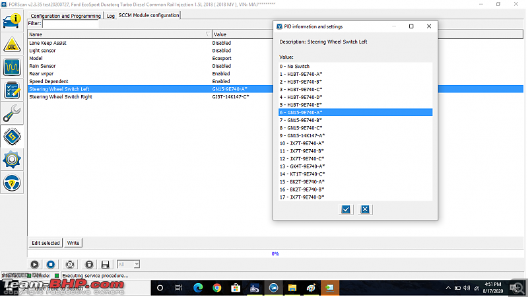Open Task View on the taskbar

(178, 288)
